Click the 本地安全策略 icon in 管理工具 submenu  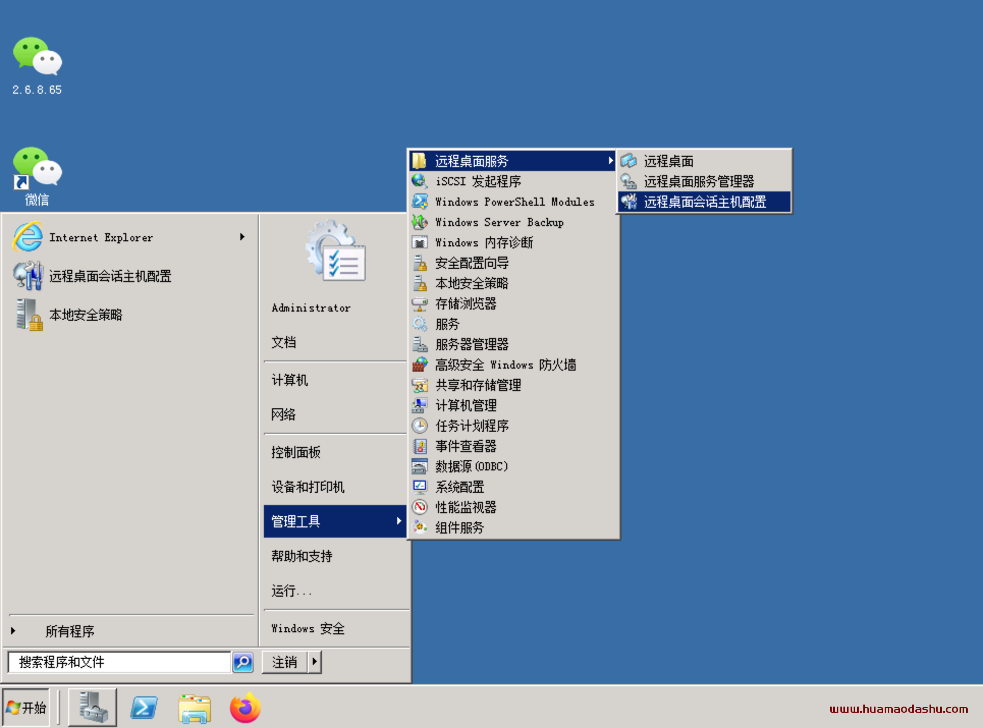coord(419,283)
